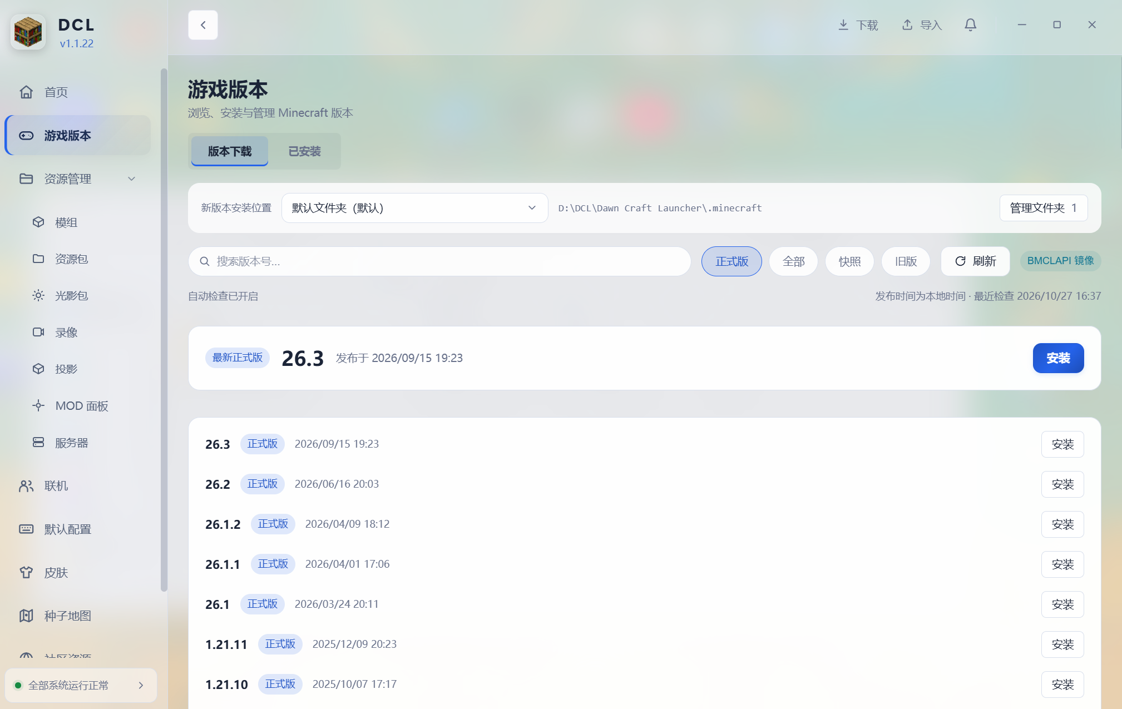The width and height of the screenshot is (1122, 709).
Task: Click the notification bell icon
Action: pos(970,25)
